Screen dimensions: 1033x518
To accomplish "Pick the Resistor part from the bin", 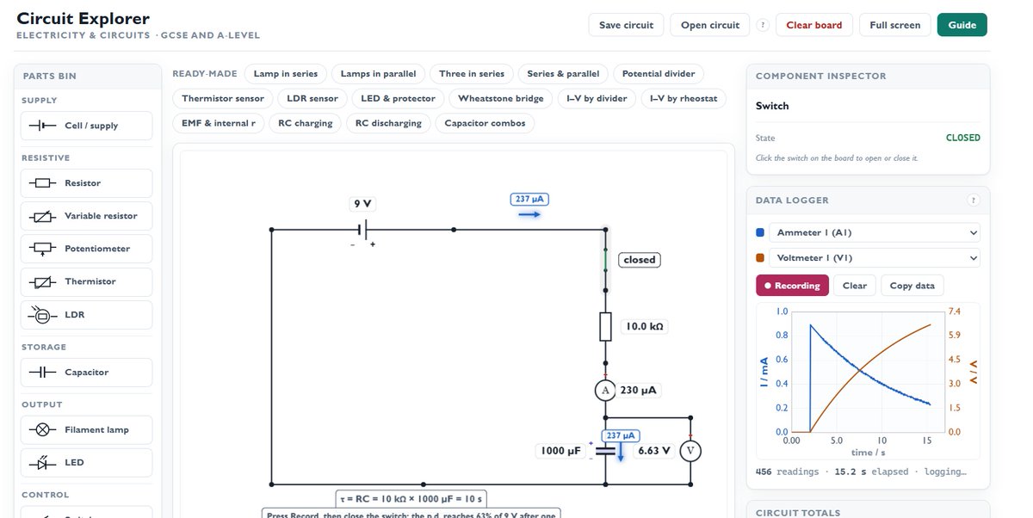I will [x=86, y=183].
